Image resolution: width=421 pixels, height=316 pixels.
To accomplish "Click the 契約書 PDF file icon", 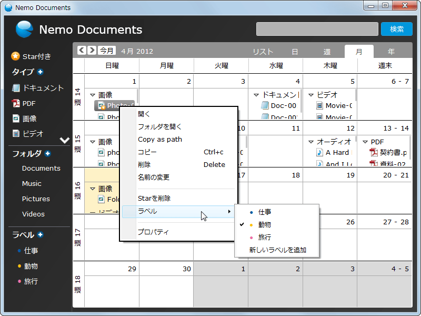I will (374, 152).
